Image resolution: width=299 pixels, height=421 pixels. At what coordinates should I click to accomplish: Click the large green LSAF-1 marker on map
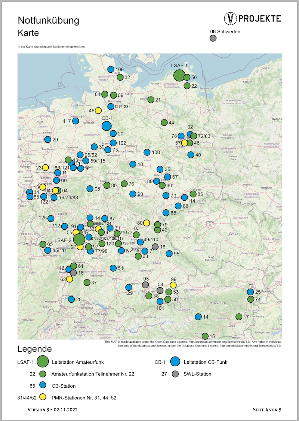pyautogui.click(x=179, y=75)
